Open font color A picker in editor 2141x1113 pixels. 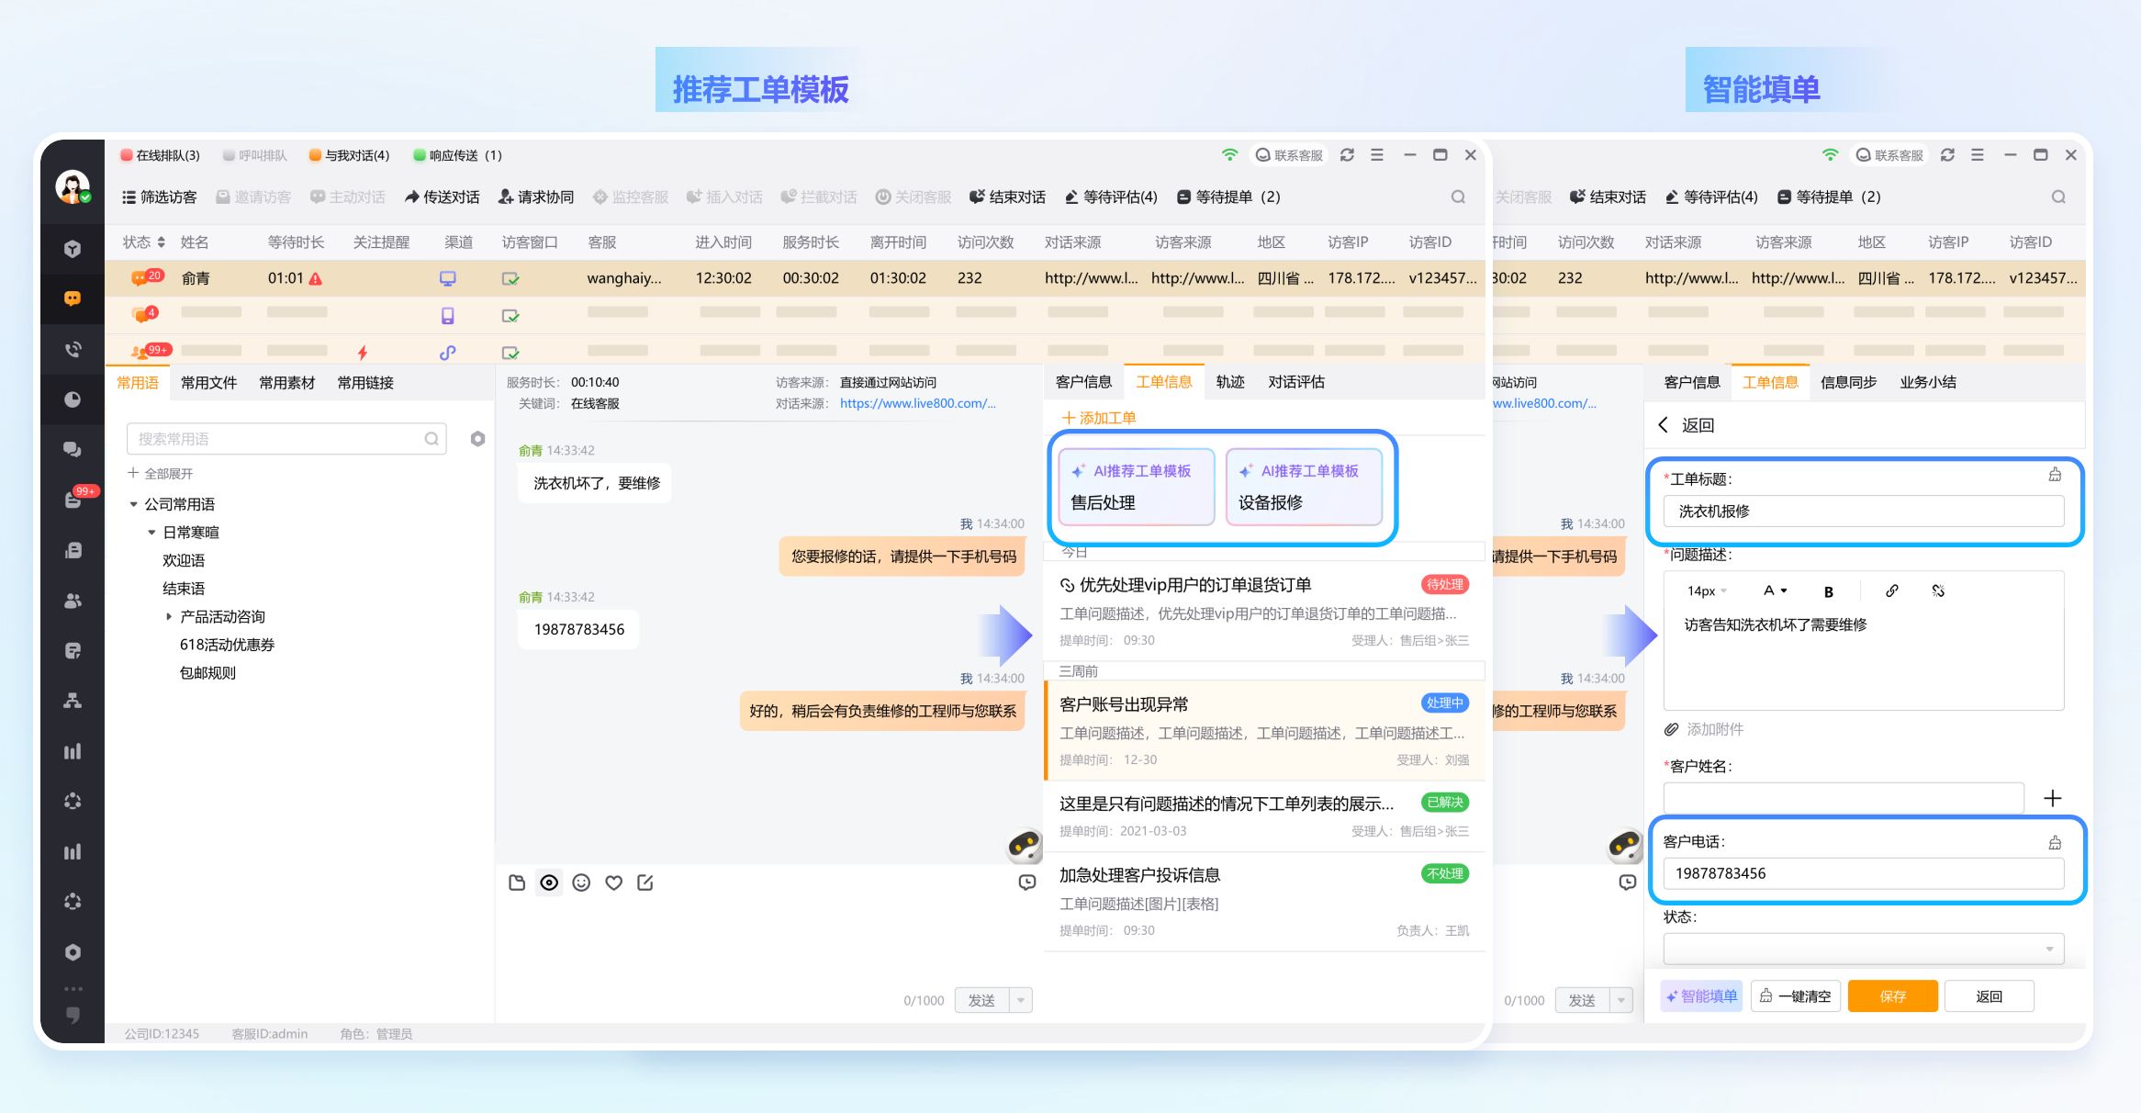point(1775,591)
